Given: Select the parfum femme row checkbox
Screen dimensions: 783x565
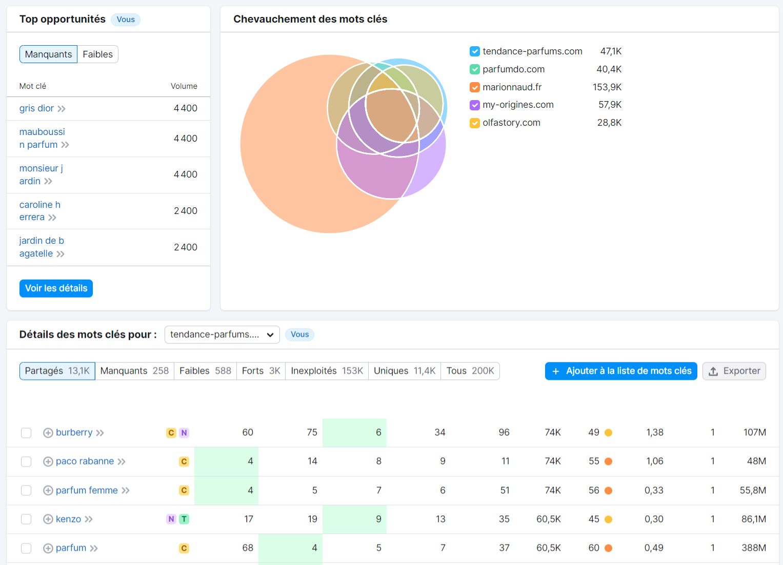Looking at the screenshot, I should click(26, 491).
